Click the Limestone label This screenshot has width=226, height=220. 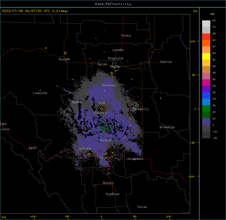[40, 93]
